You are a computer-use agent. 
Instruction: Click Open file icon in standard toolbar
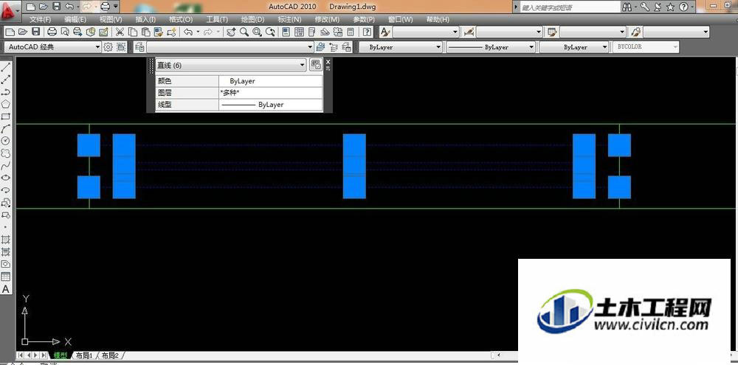23,32
